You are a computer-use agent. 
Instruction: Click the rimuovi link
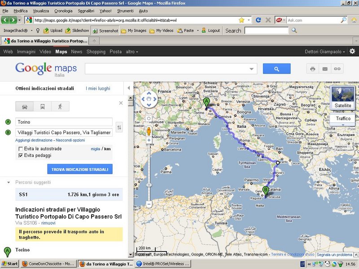coord(48,223)
